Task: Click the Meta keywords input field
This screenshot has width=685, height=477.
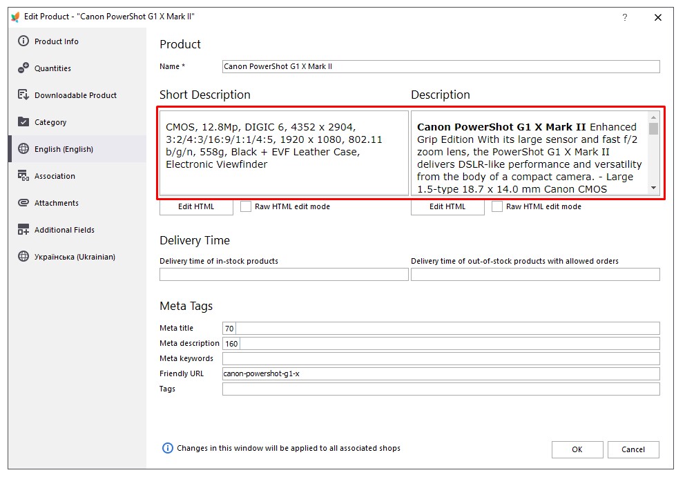Action: click(441, 359)
